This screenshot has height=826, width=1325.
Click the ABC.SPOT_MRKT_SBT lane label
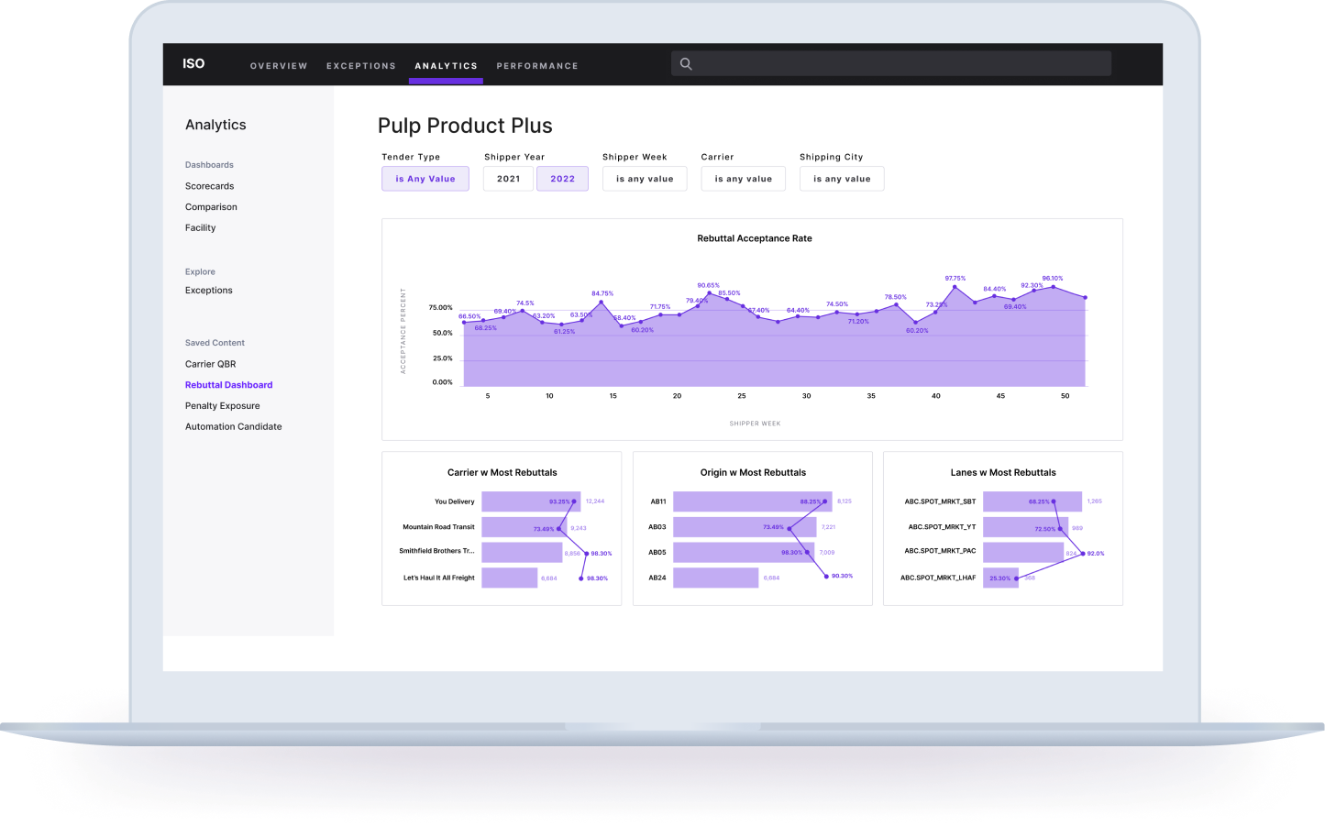pos(940,501)
